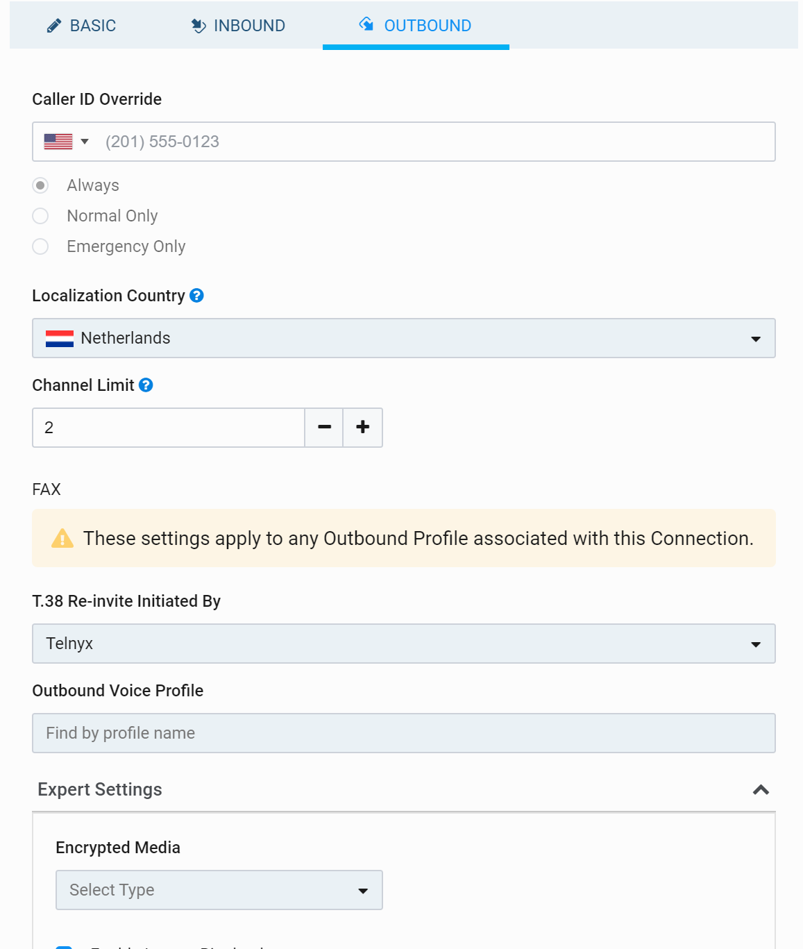Click Channel Limit help question icon

146,385
